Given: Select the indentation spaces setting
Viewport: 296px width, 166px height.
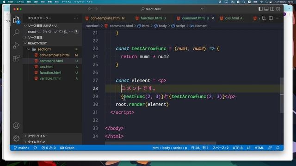Looking at the screenshot, I should pyautogui.click(x=221, y=148).
